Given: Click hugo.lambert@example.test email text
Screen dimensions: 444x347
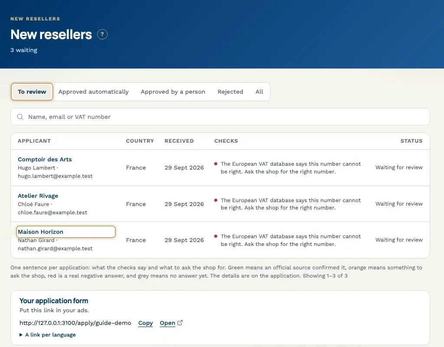Looking at the screenshot, I should click(x=55, y=176).
